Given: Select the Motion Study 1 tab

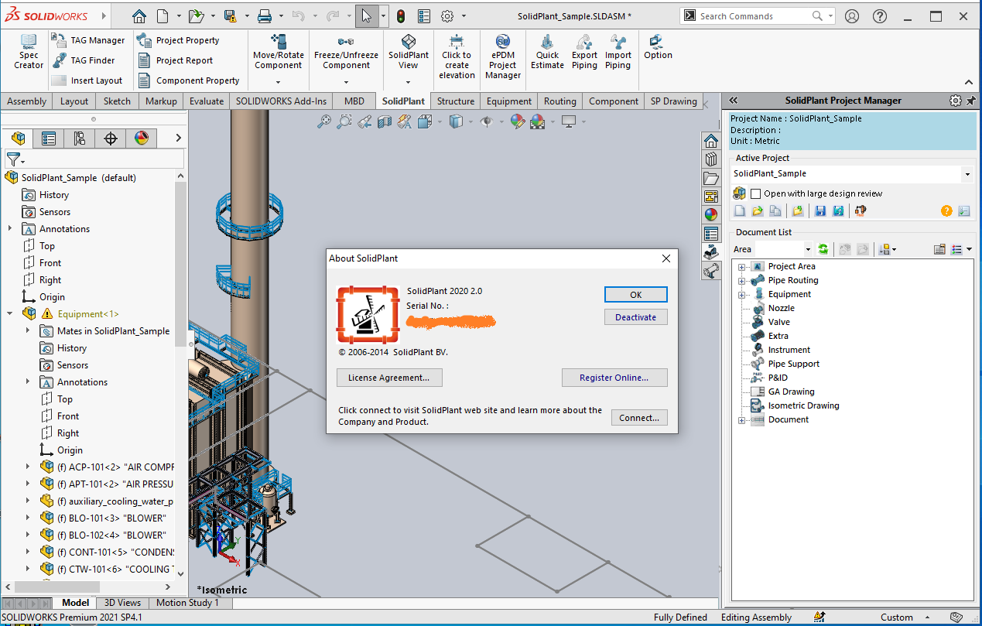Looking at the screenshot, I should pos(188,603).
